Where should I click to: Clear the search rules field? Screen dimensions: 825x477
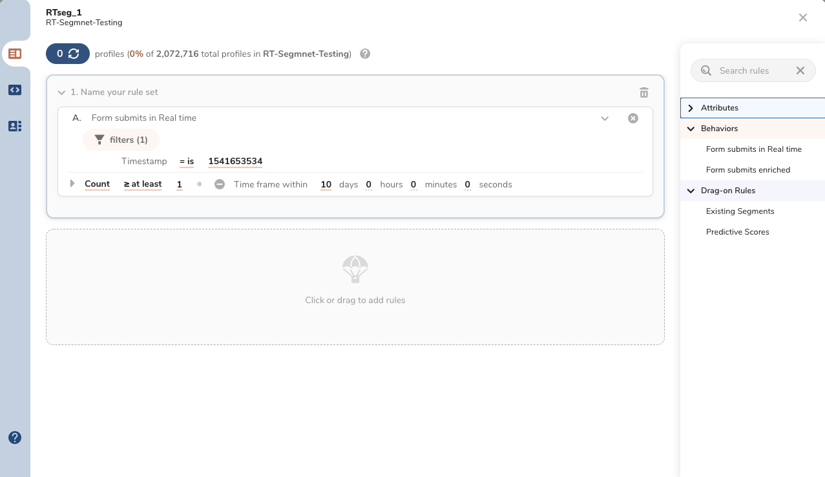point(800,70)
